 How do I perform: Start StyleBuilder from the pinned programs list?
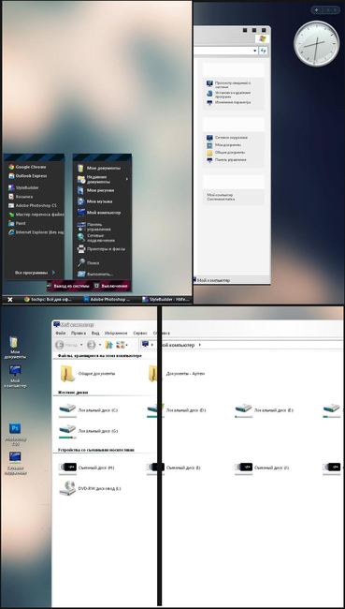click(x=23, y=187)
